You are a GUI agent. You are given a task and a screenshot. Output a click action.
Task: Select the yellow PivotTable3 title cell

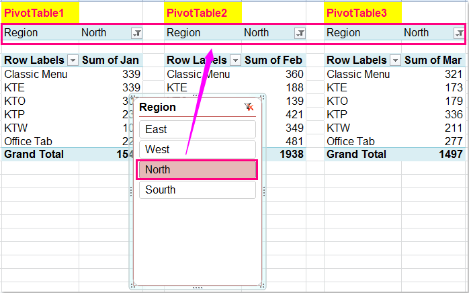pyautogui.click(x=363, y=12)
